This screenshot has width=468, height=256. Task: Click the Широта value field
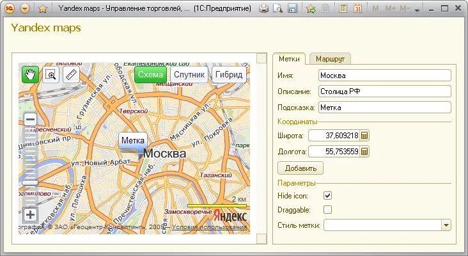pos(334,136)
